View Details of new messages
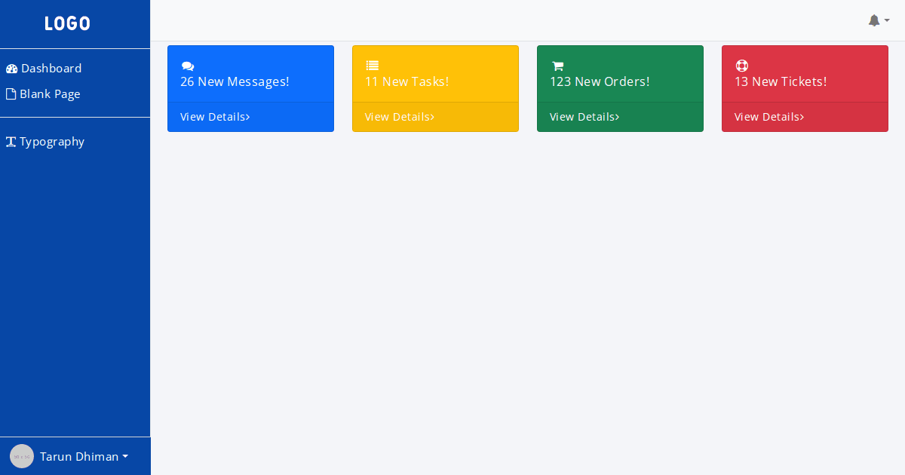 point(215,117)
